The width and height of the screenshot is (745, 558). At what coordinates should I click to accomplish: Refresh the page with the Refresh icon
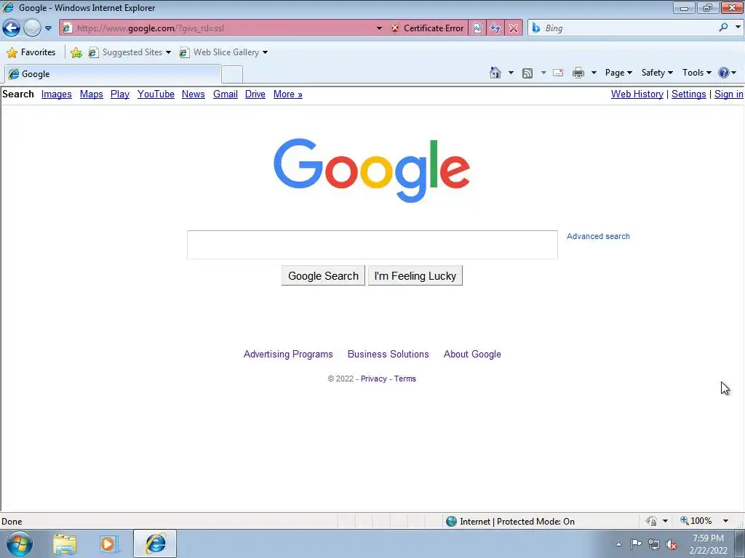click(x=495, y=28)
